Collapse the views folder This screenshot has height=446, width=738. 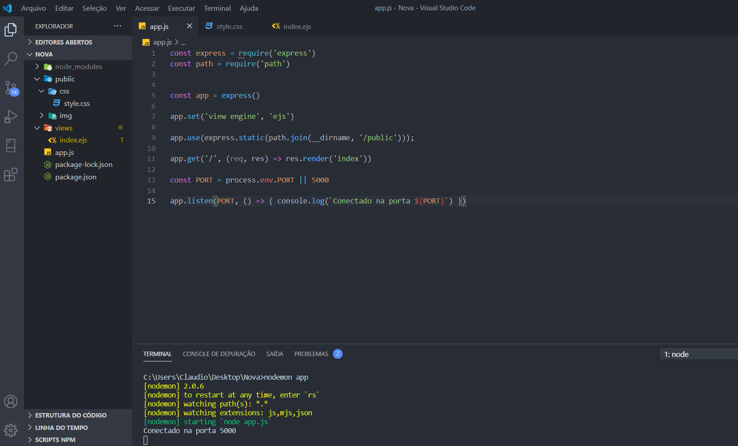78,128
